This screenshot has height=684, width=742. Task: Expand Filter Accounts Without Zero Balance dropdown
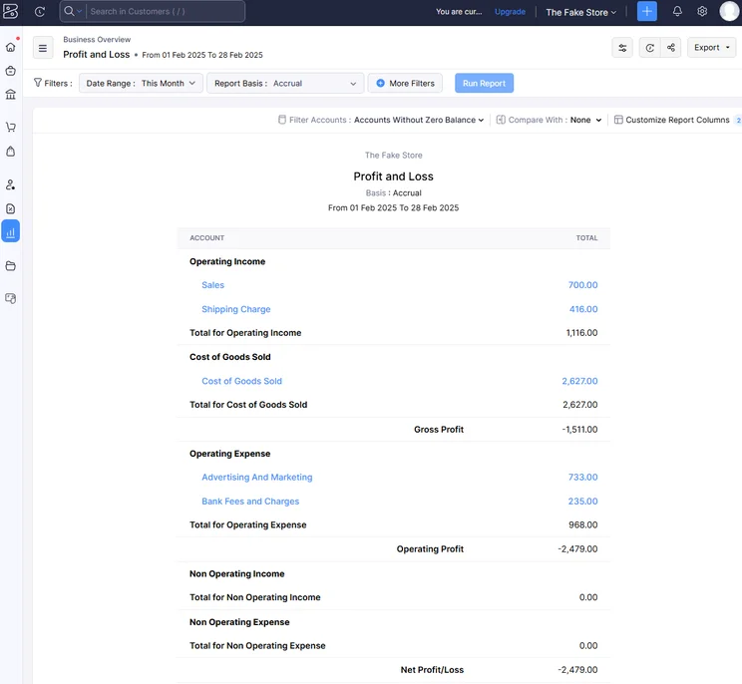(418, 121)
